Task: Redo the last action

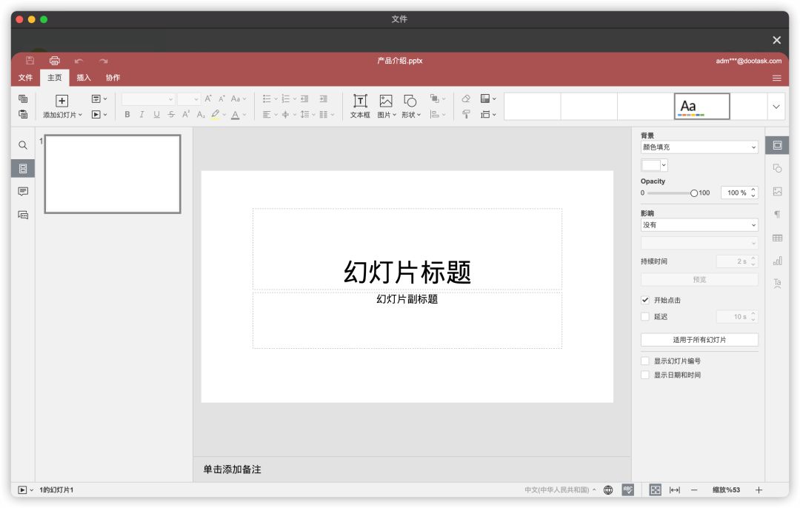Action: (104, 61)
